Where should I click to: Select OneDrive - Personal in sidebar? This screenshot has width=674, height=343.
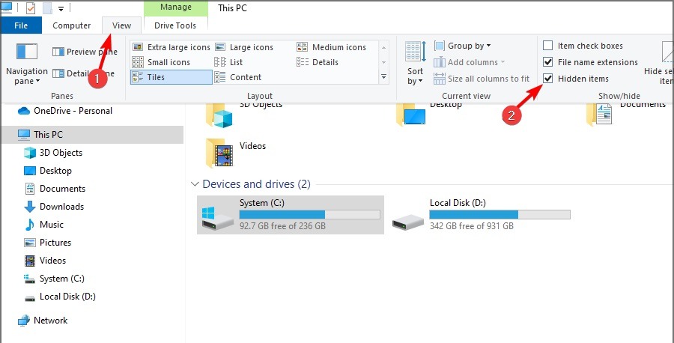coord(65,111)
